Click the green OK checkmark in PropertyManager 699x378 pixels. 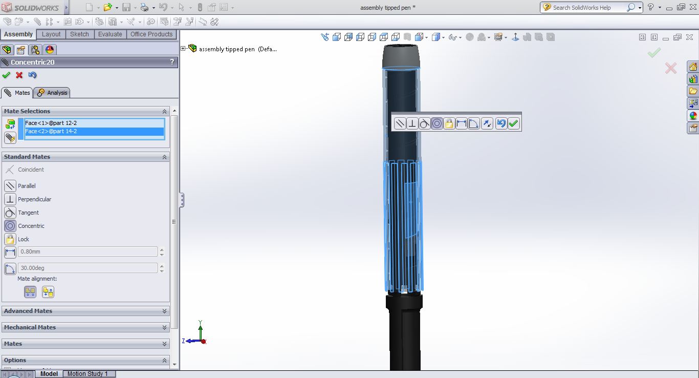coord(6,75)
